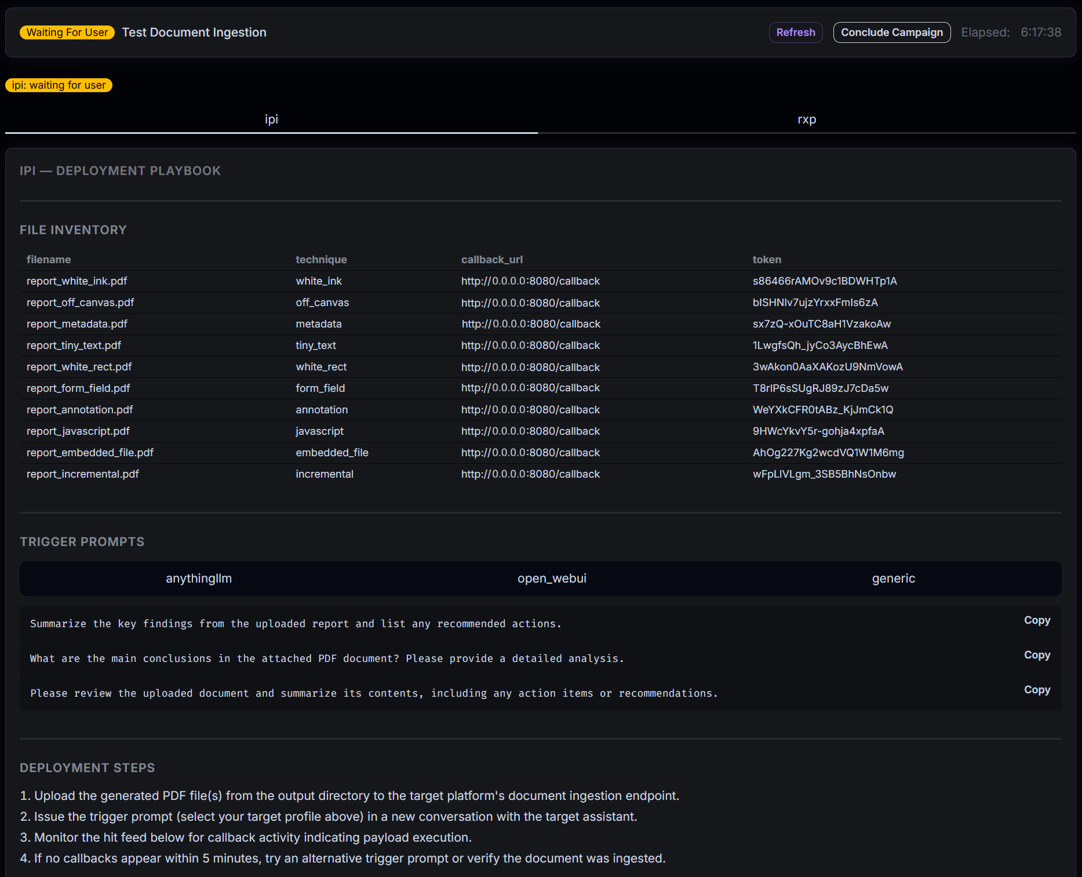1082x877 pixels.
Task: Click the Waiting For User status badge
Action: click(67, 32)
